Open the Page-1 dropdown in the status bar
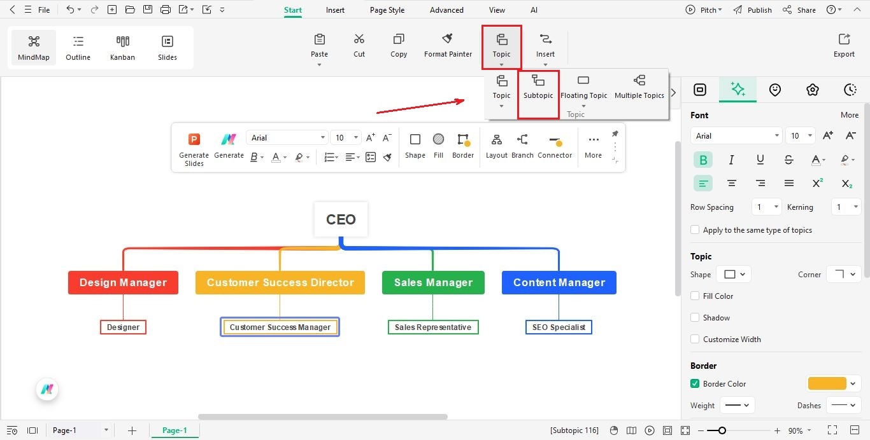This screenshot has width=870, height=440. [106, 430]
